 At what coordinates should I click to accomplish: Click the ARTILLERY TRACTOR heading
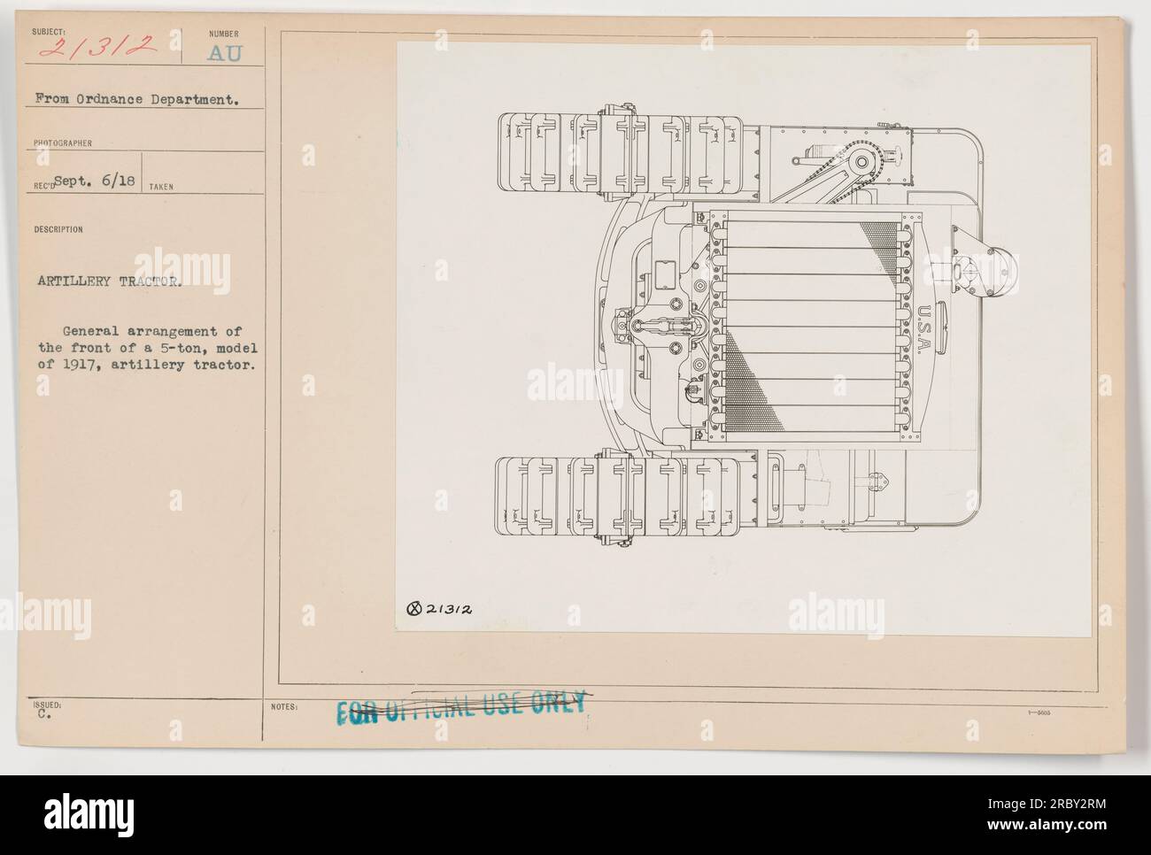click(110, 284)
